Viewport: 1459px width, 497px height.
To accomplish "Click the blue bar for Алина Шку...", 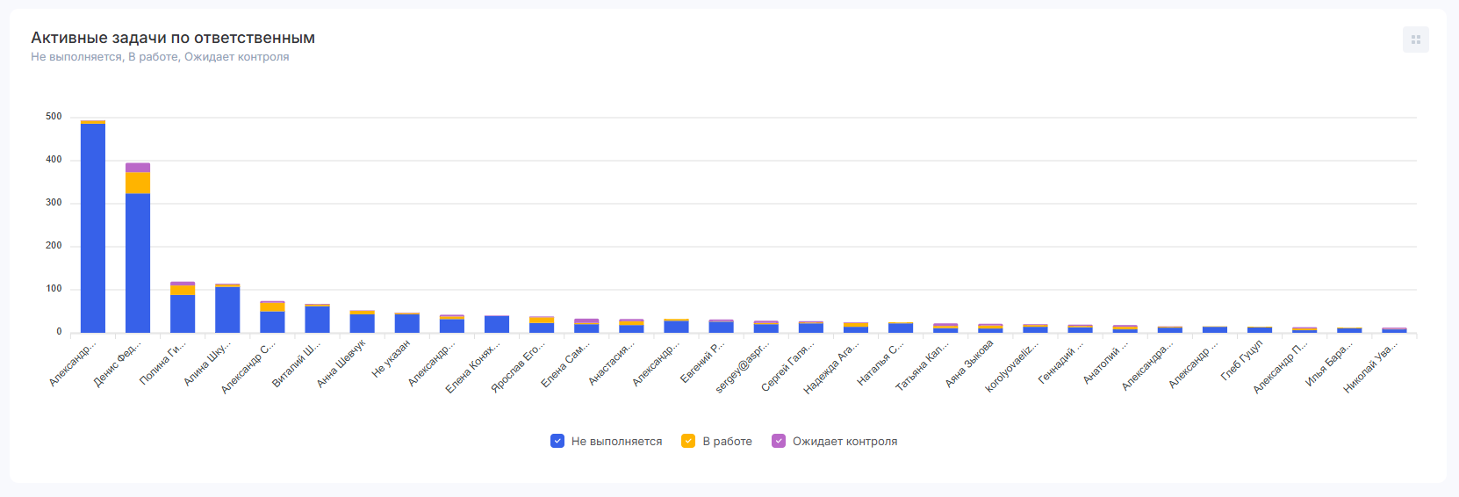I will click(x=227, y=310).
